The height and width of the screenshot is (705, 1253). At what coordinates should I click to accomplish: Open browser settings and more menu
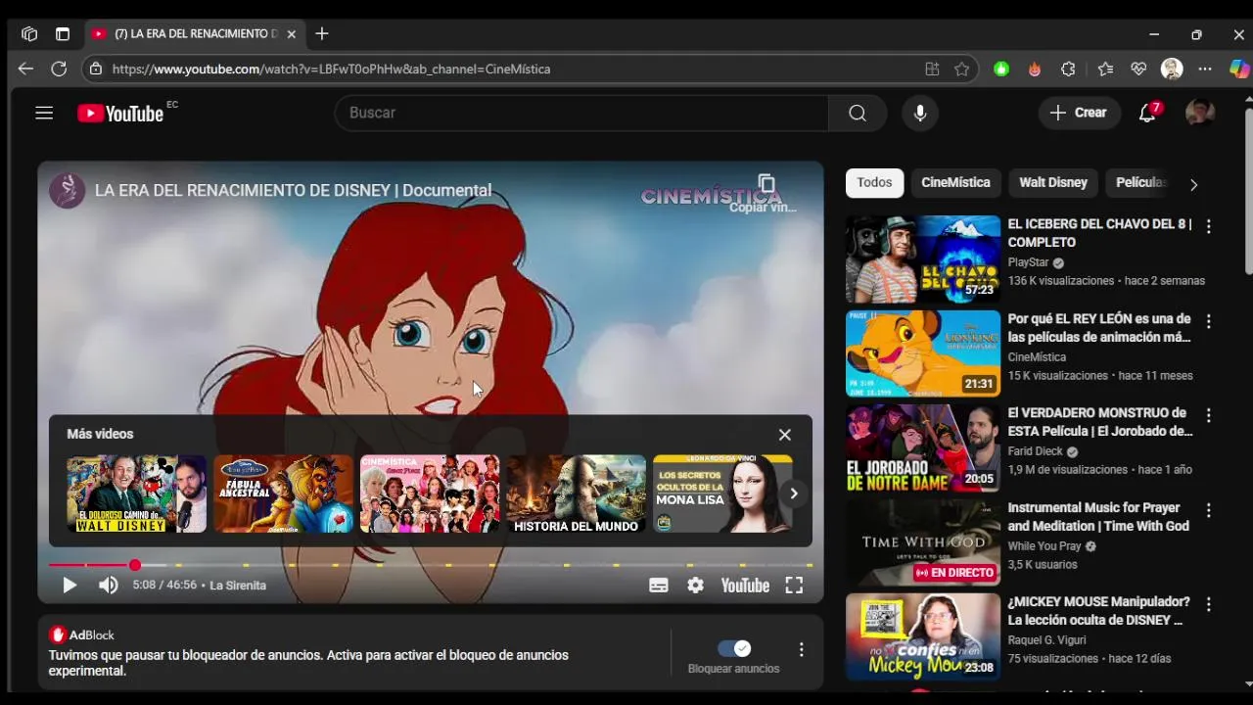[x=1205, y=69]
